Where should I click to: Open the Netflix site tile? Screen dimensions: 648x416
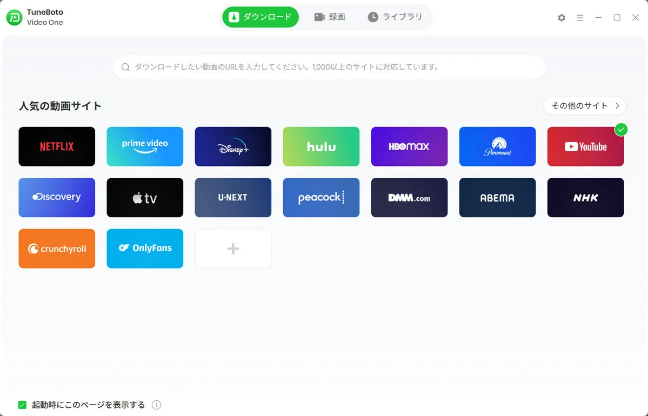[57, 146]
